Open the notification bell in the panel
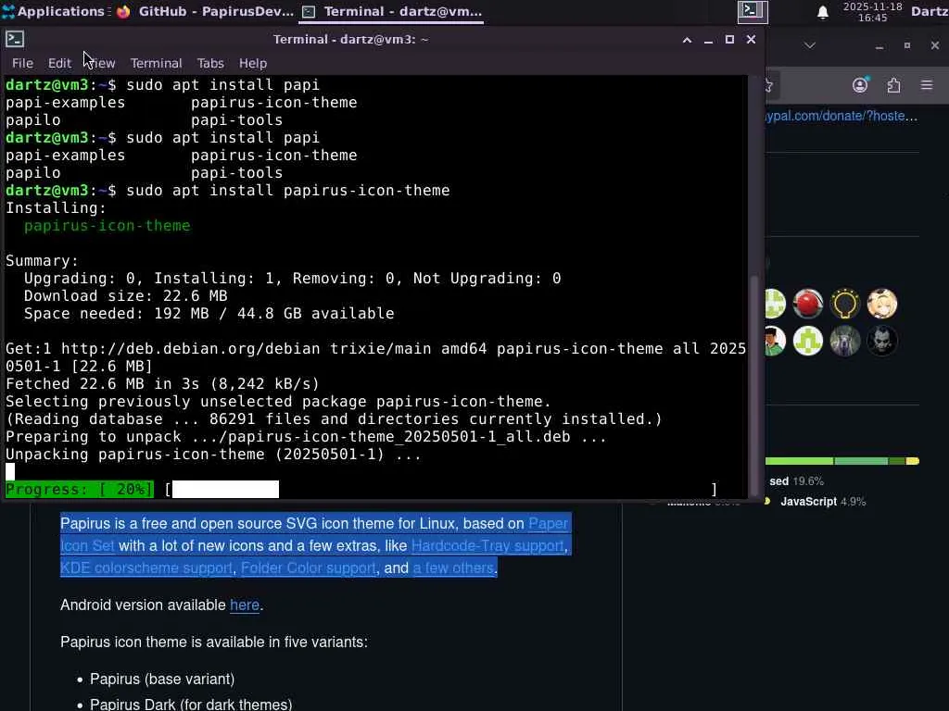The height and width of the screenshot is (711, 949). tap(823, 12)
